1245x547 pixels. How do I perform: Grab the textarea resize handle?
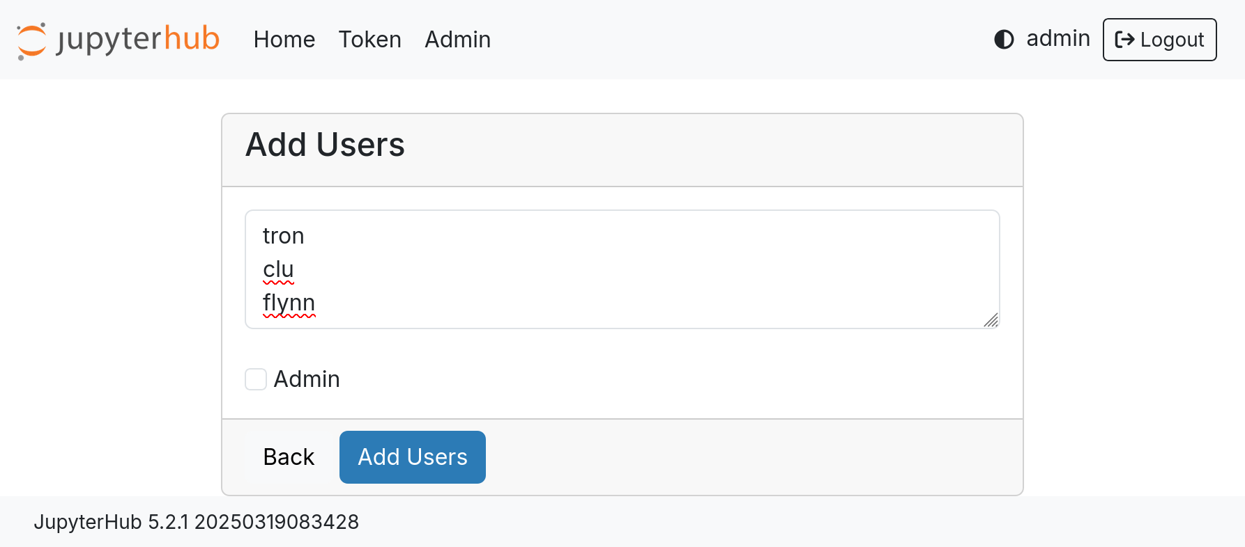coord(991,320)
